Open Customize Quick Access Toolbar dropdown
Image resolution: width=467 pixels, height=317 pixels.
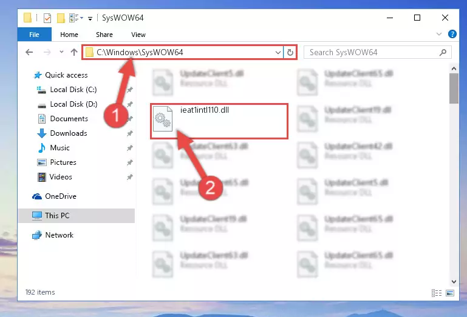90,19
